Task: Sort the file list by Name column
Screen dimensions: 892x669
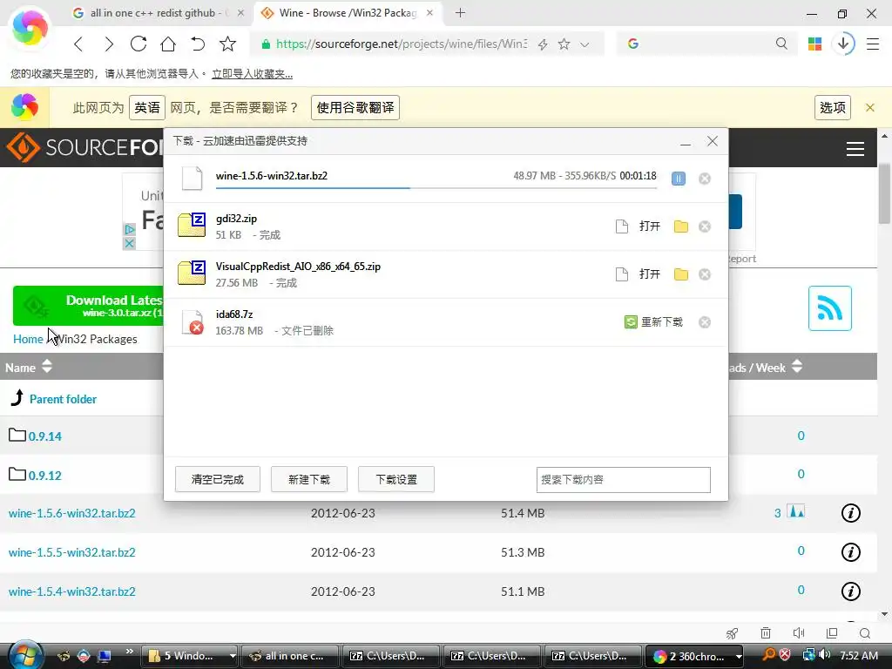Action: (x=29, y=367)
